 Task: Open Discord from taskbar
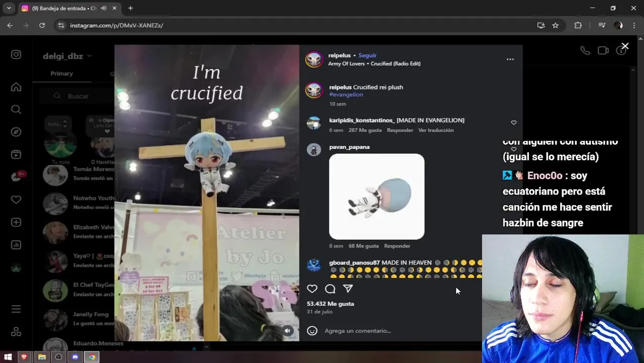(x=75, y=357)
